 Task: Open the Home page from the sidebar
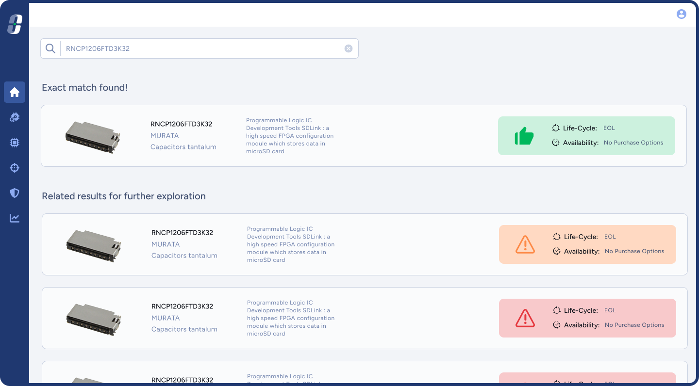coord(15,92)
